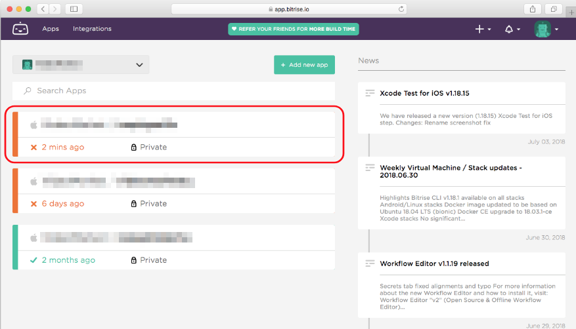Click the Add new app button
576x329 pixels.
304,65
